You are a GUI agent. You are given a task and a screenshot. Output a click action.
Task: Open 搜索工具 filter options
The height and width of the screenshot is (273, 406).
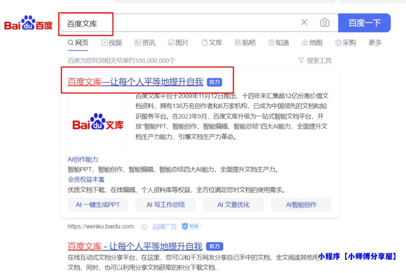(x=315, y=60)
